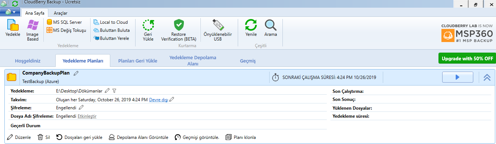
Task: Click the CompanyBackupPlan title text
Action: click(46, 73)
